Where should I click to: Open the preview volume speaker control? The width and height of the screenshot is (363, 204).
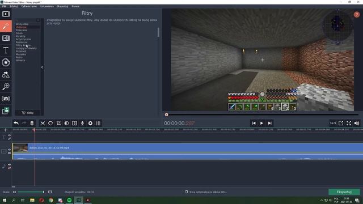point(357,123)
